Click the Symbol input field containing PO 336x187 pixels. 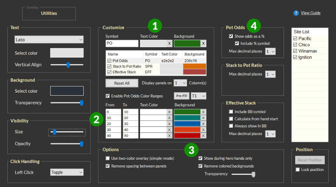(122, 43)
